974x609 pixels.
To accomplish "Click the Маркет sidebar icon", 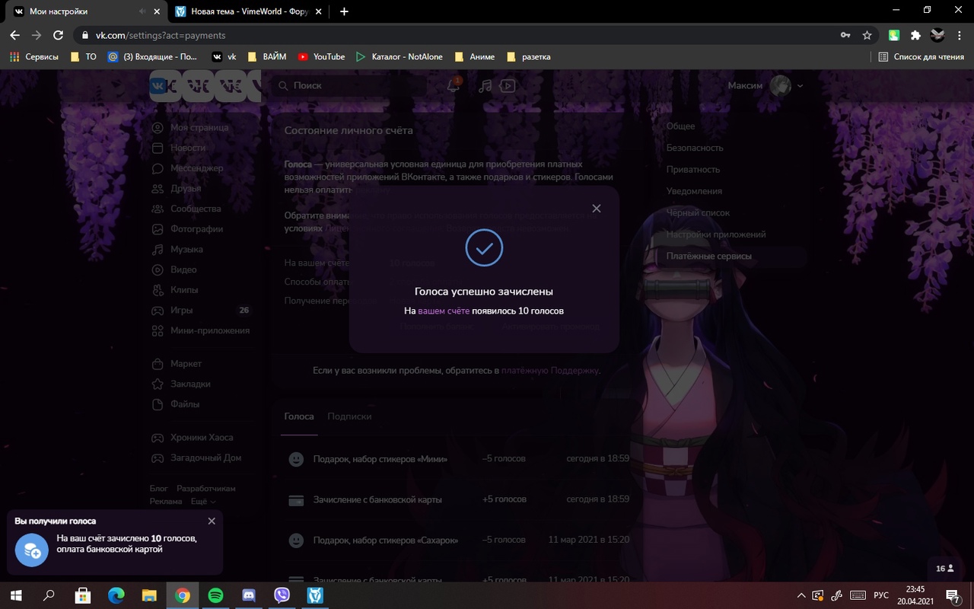I will click(x=158, y=364).
